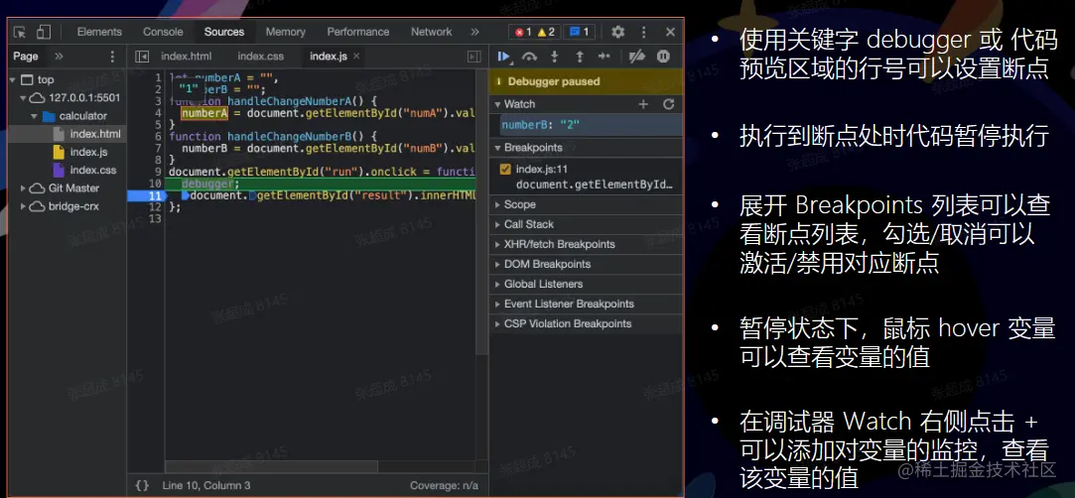Close the index.js editor tab

pyautogui.click(x=356, y=57)
